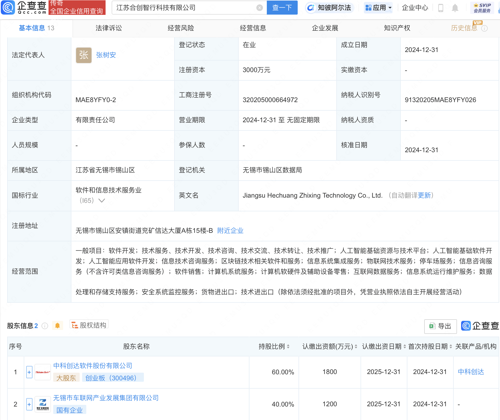Open SVIP会员服务 membership panel
The height and width of the screenshot is (420, 500).
tap(482, 7)
